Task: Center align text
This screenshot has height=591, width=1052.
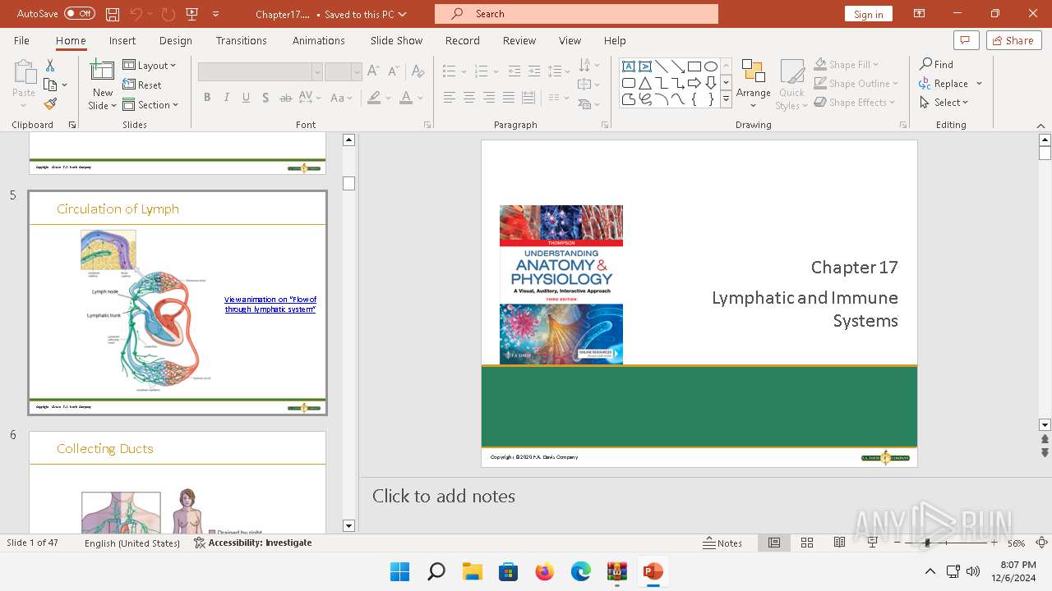Action: 468,98
